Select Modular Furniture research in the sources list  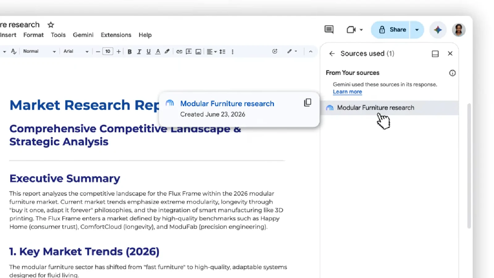[390, 108]
